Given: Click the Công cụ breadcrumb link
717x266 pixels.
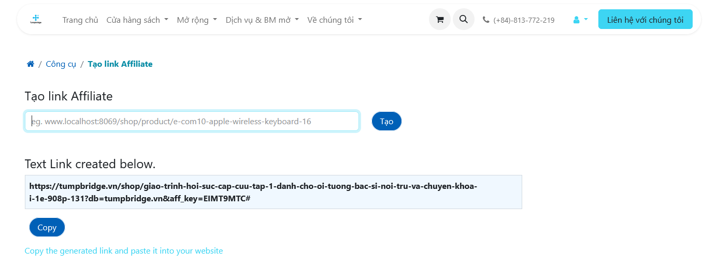Looking at the screenshot, I should (x=61, y=64).
